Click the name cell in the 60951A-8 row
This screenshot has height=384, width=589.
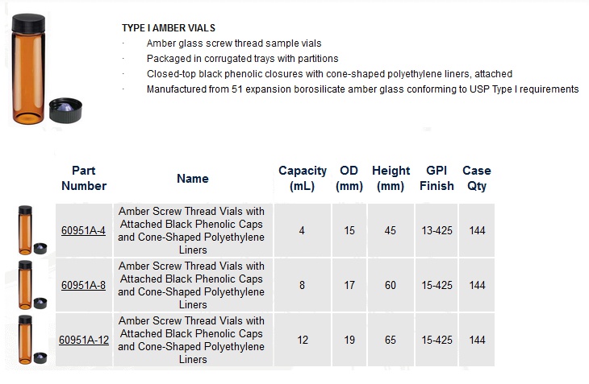point(193,285)
